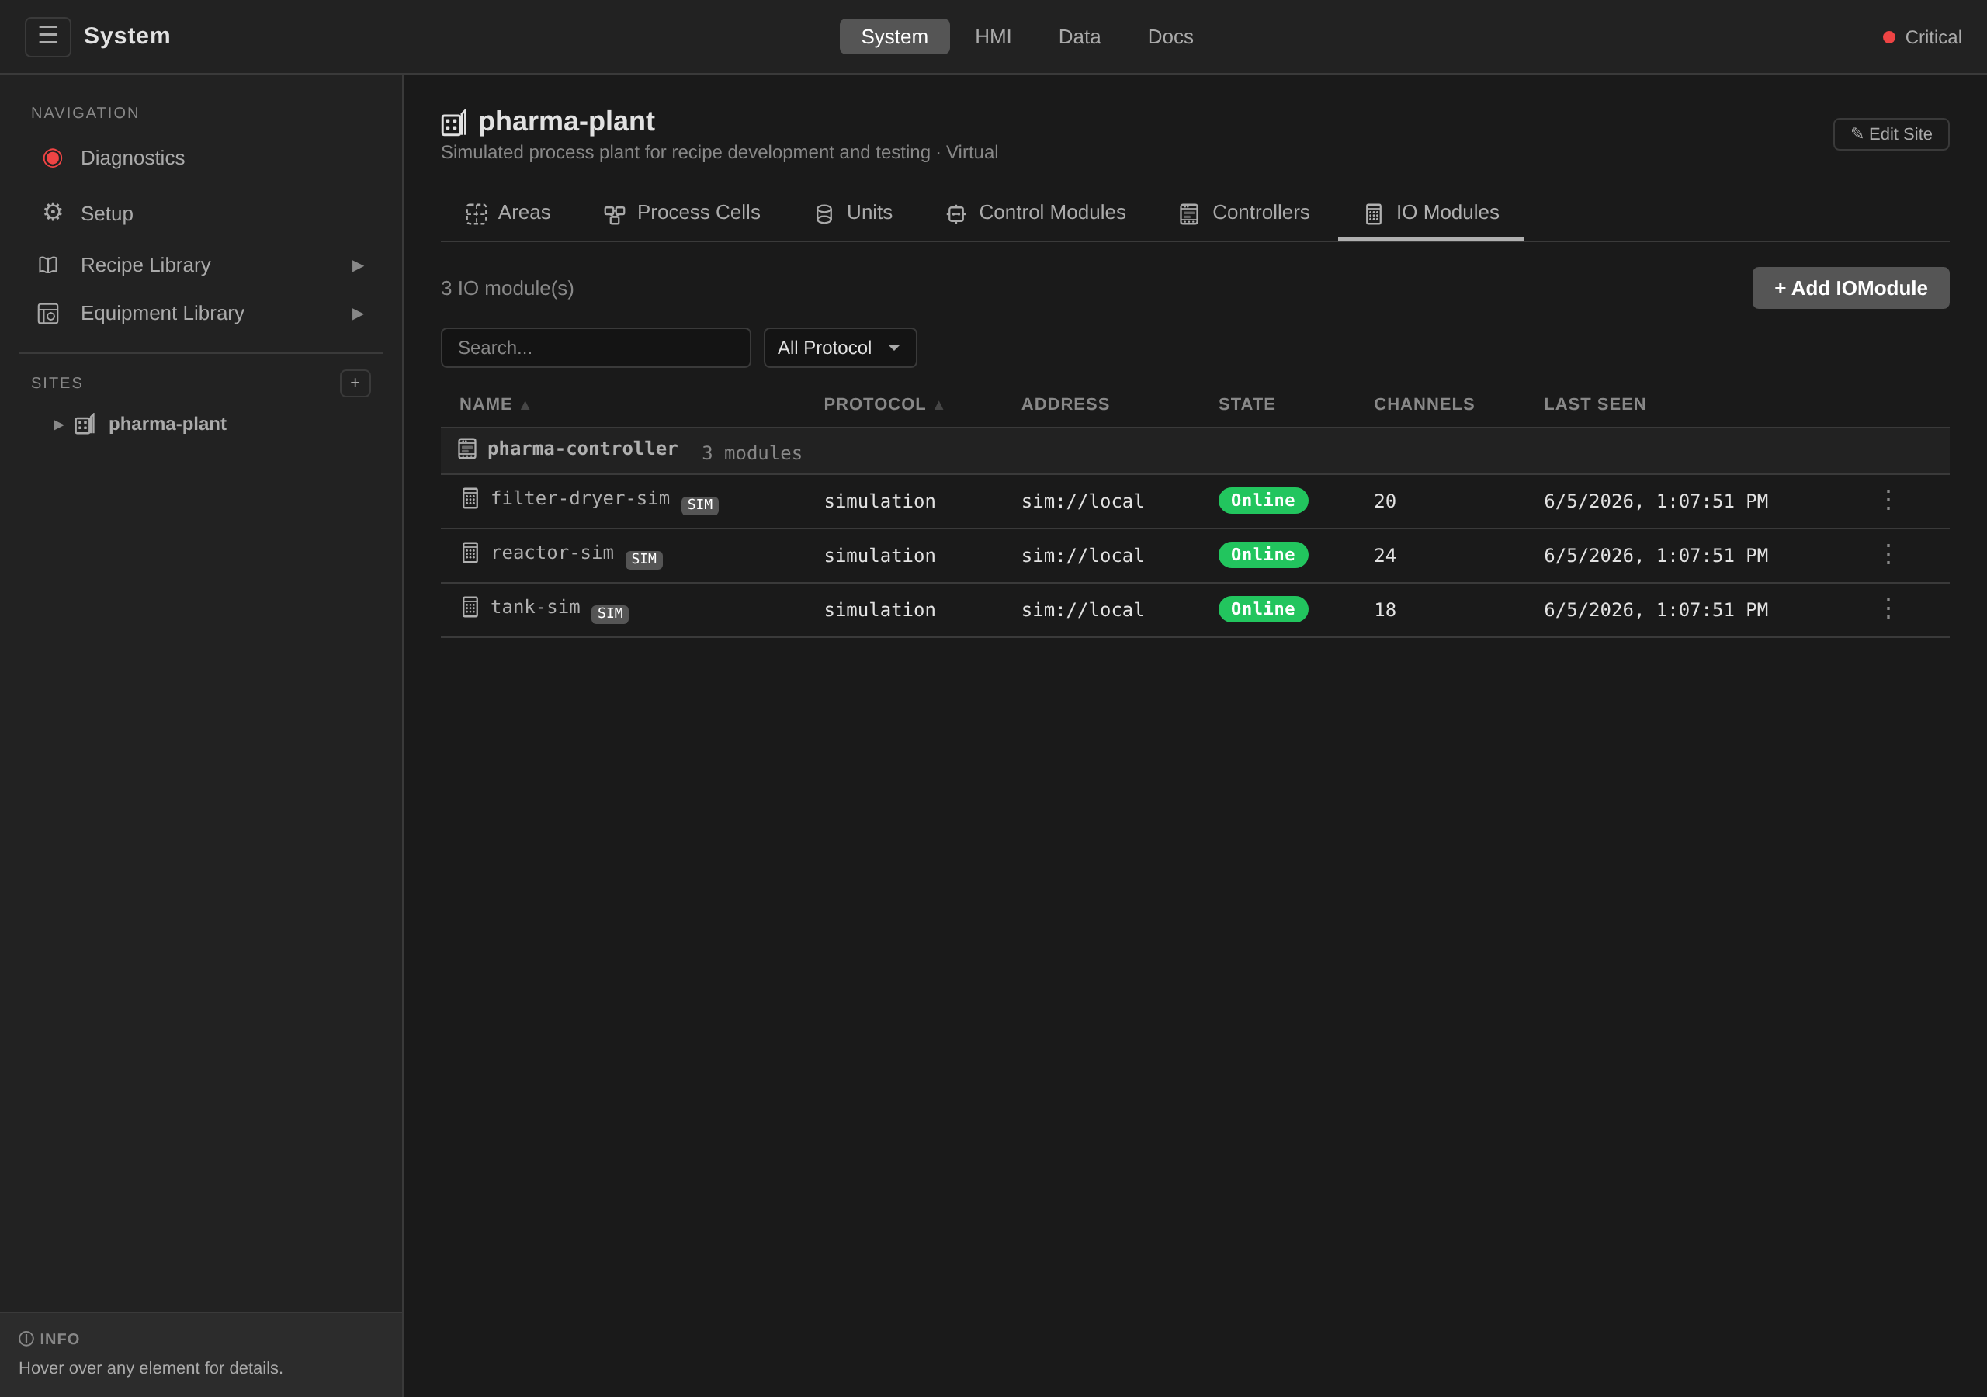Click the INFO icon in the footer
The width and height of the screenshot is (1987, 1397).
point(27,1339)
